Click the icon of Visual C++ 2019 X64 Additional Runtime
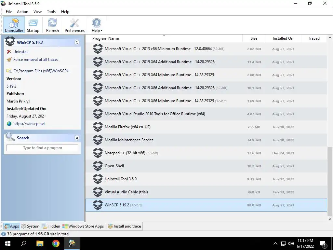333x250 pixels. pyautogui.click(x=98, y=62)
